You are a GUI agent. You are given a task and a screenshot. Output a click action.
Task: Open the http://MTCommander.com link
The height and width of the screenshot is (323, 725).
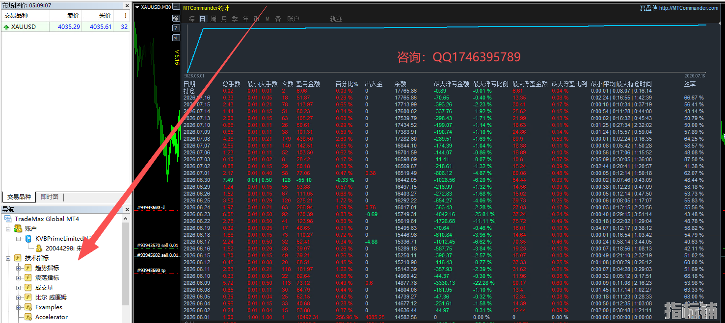click(689, 8)
